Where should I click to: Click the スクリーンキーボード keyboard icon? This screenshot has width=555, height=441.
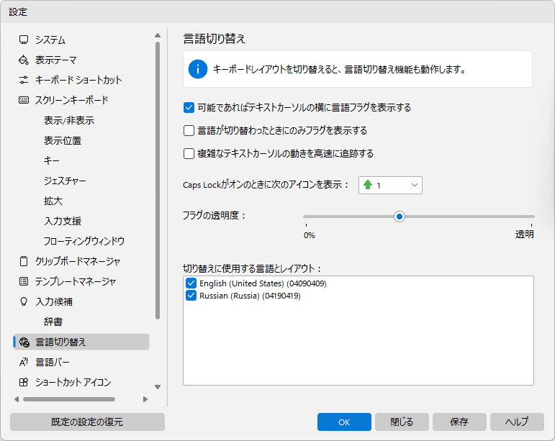click(x=24, y=100)
